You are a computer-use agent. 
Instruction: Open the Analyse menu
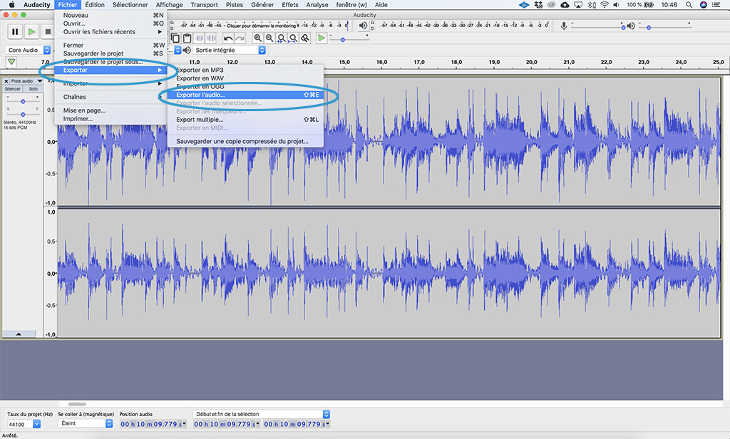pyautogui.click(x=317, y=5)
